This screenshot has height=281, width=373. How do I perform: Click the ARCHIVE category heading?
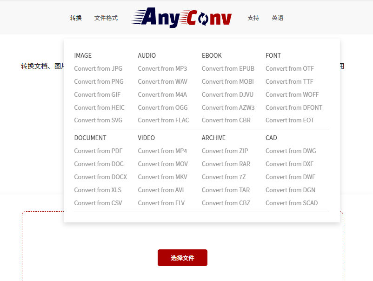(x=213, y=138)
